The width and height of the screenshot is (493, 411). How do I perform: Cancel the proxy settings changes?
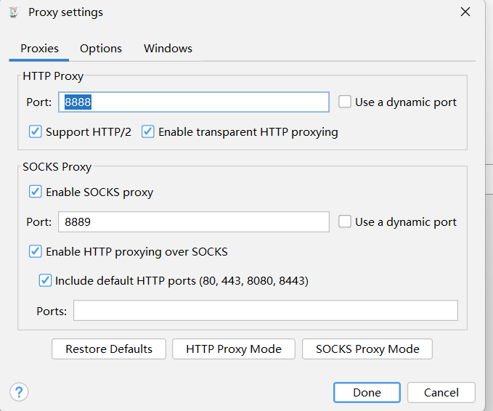[441, 392]
